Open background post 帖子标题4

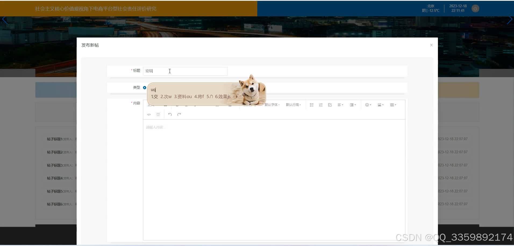[x=55, y=178]
